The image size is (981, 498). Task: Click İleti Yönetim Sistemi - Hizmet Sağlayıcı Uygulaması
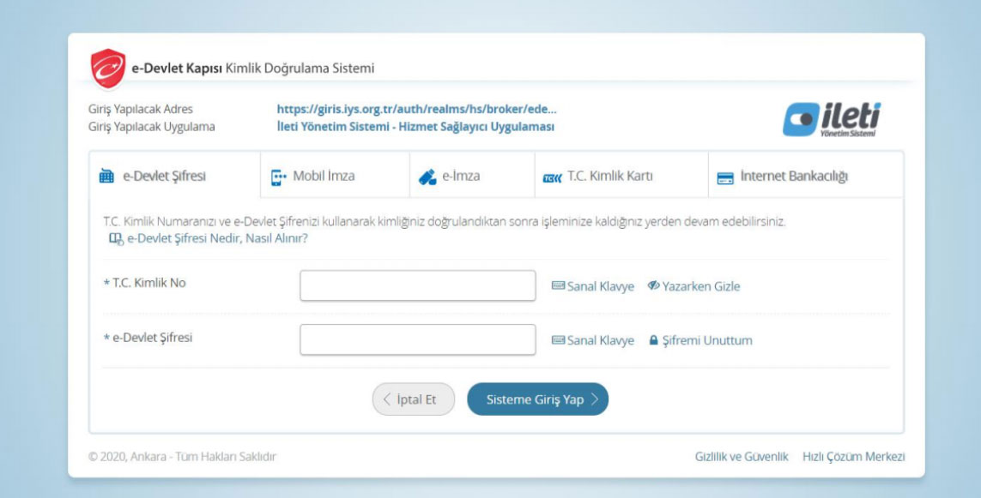(x=415, y=127)
